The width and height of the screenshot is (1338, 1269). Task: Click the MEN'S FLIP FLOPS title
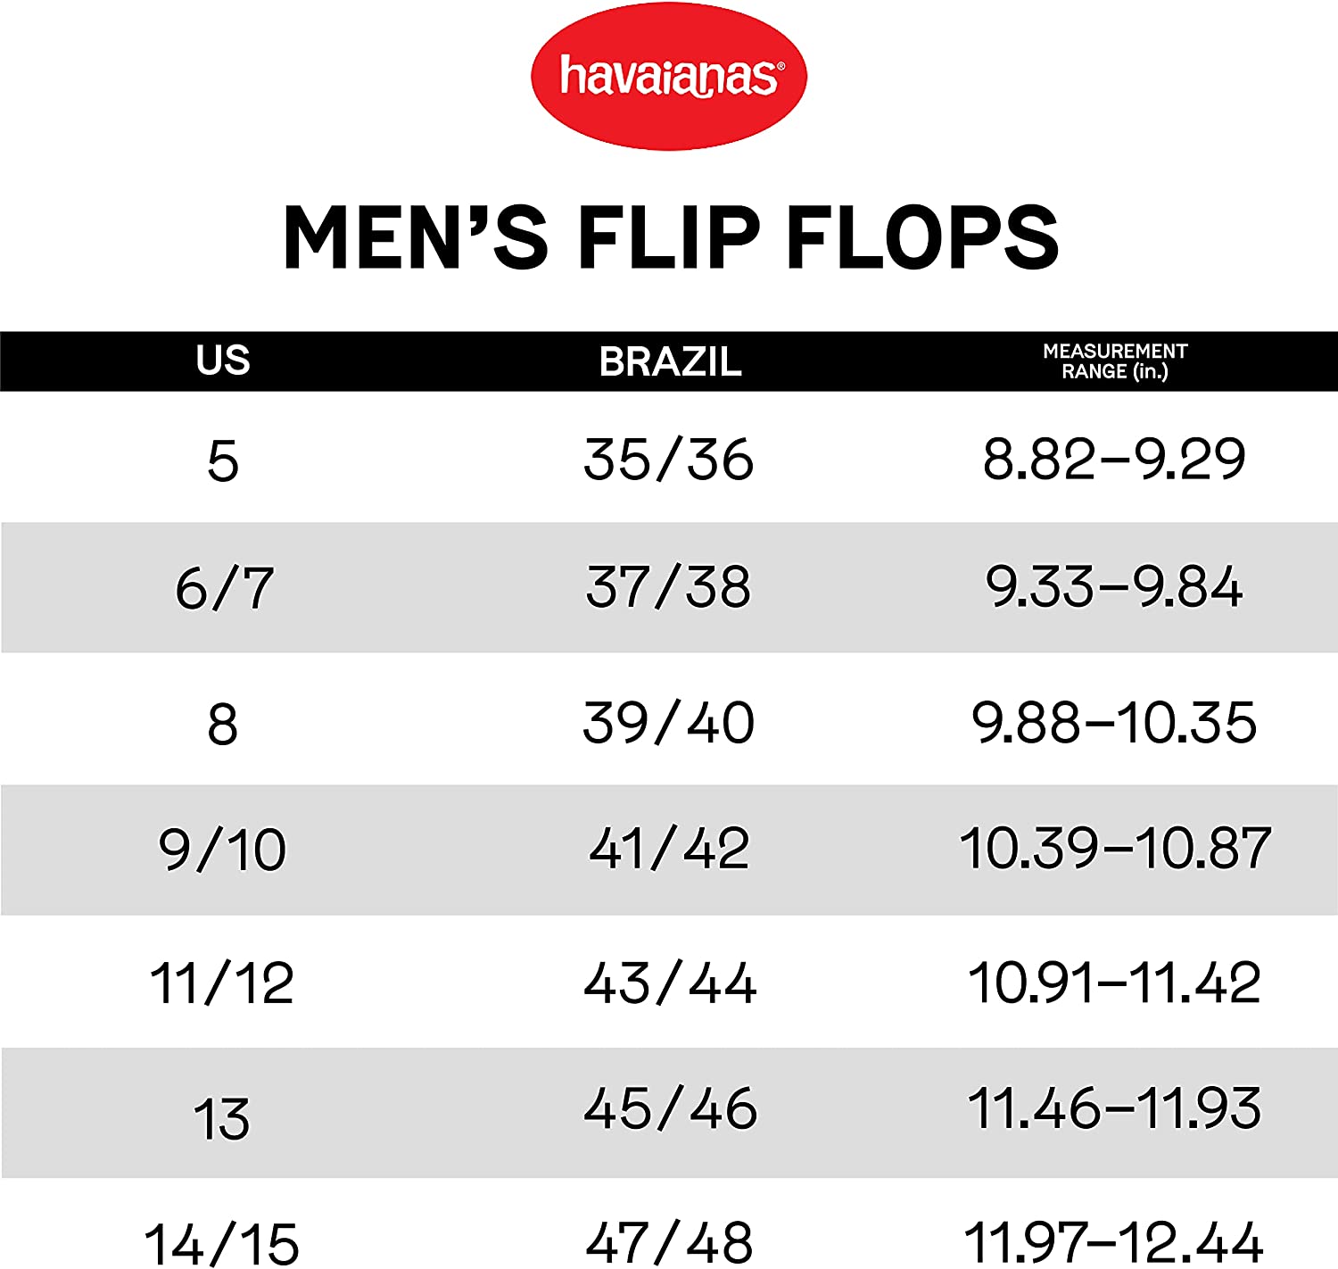(670, 236)
